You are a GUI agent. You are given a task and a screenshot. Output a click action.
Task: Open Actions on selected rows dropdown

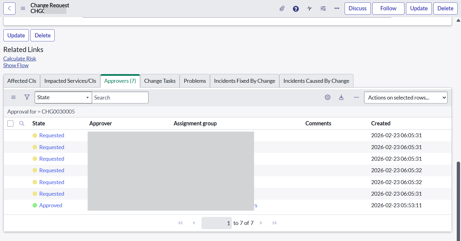406,97
